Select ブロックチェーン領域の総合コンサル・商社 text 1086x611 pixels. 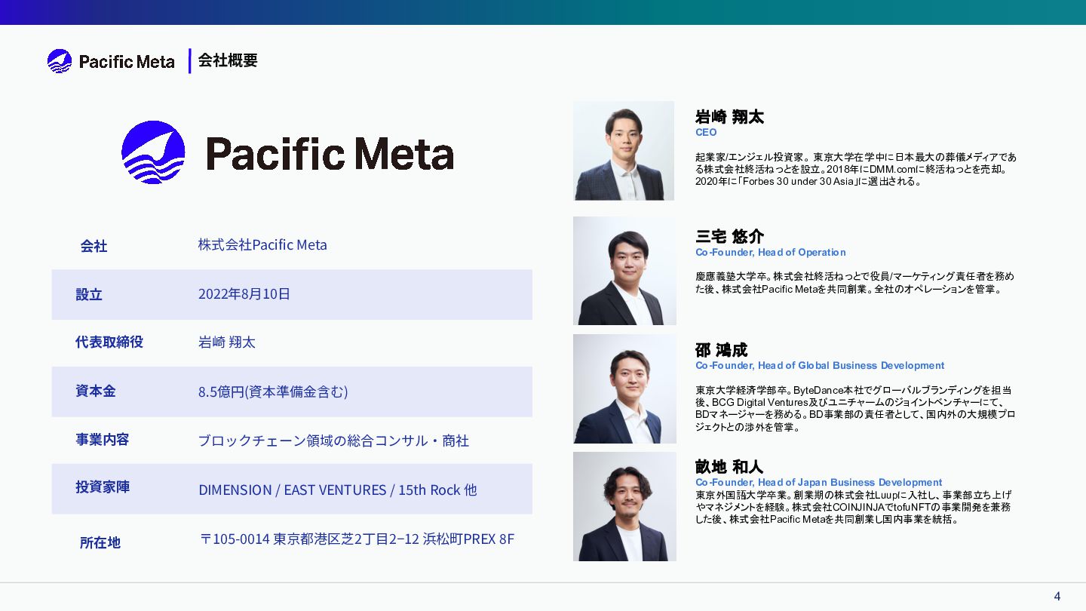(x=333, y=441)
